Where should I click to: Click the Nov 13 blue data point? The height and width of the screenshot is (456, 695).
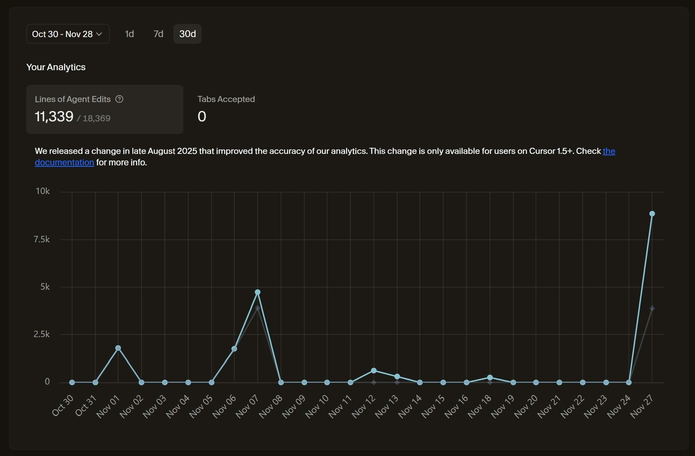pos(397,377)
